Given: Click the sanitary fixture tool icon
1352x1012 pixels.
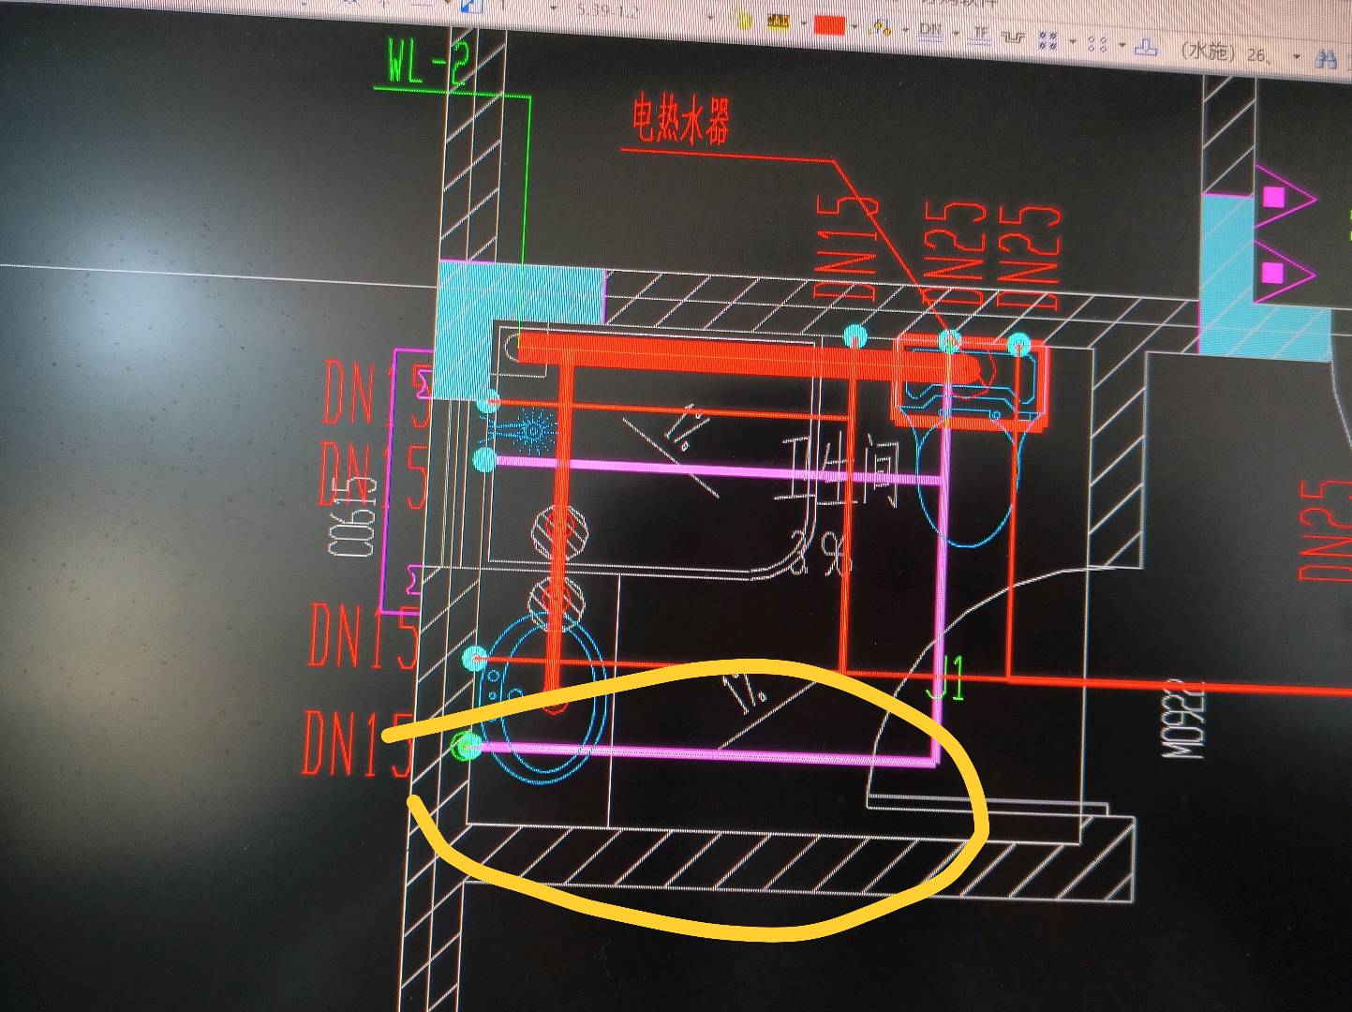Looking at the screenshot, I should pyautogui.click(x=1146, y=47).
